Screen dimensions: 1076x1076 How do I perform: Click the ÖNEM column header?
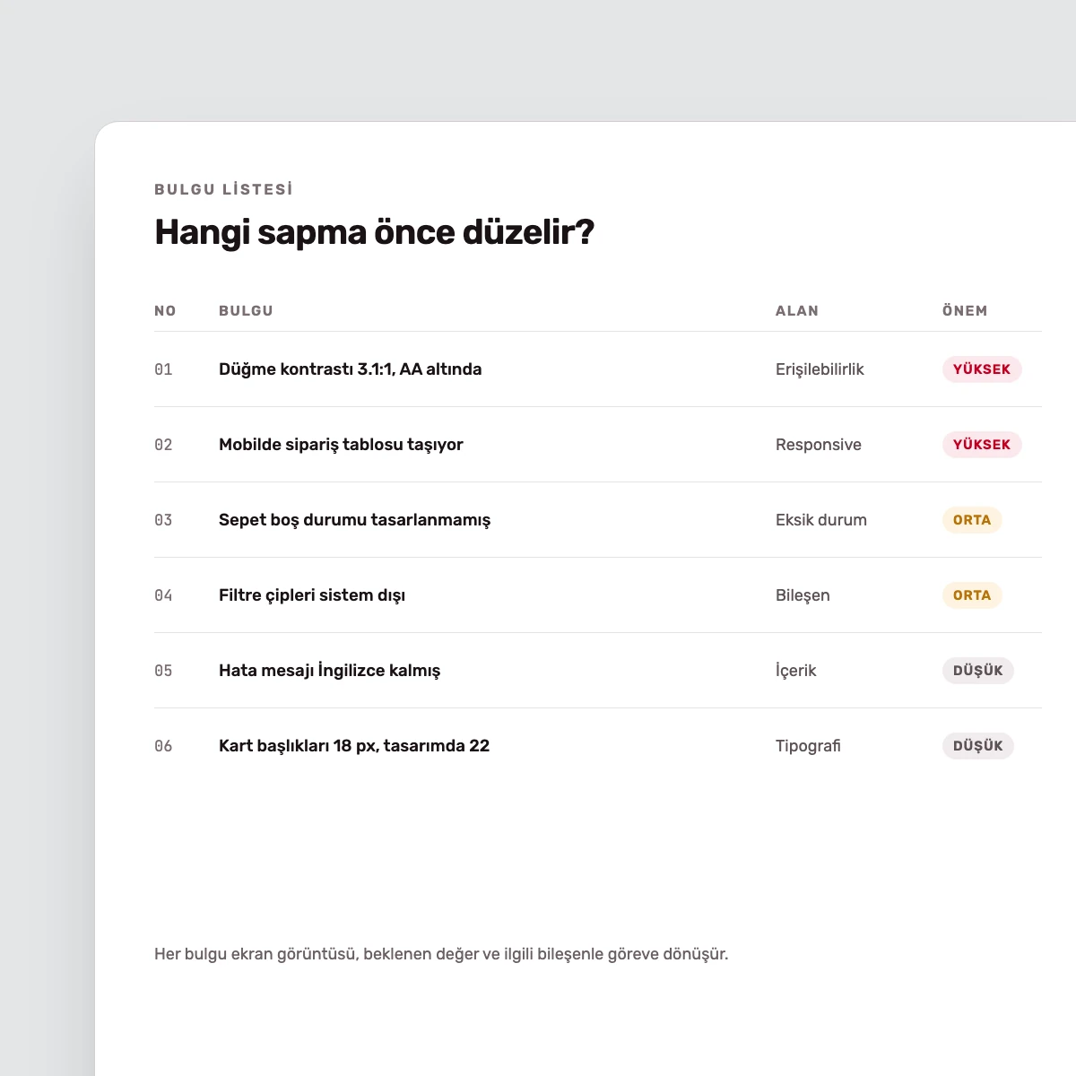[965, 311]
